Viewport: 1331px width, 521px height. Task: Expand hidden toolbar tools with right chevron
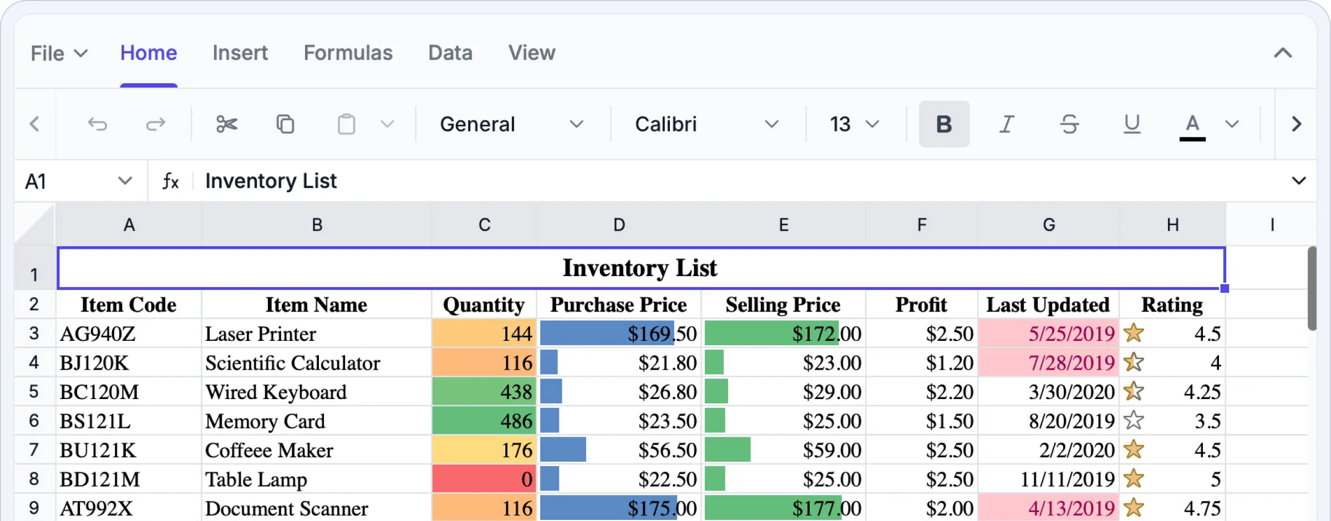pyautogui.click(x=1297, y=124)
